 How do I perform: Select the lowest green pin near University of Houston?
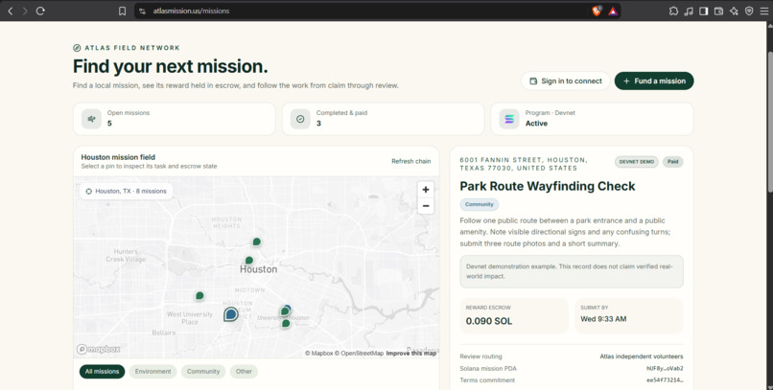[286, 323]
